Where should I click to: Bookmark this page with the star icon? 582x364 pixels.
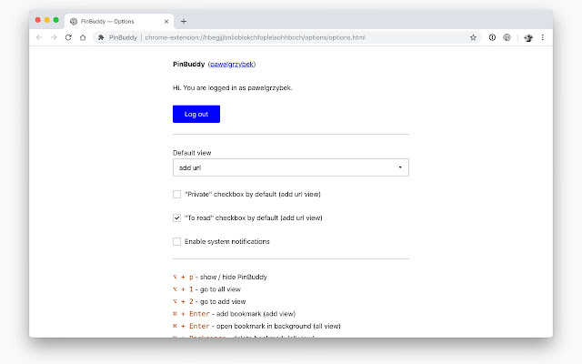click(474, 37)
